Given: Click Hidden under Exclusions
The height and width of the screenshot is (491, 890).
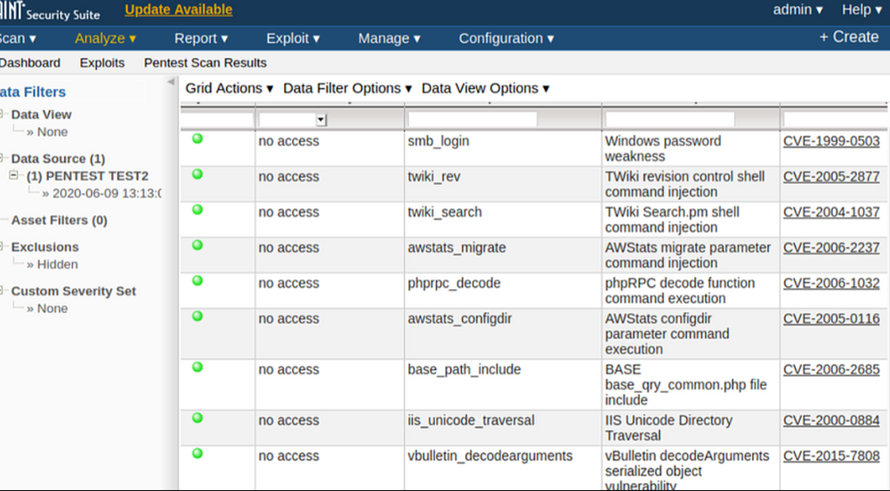Looking at the screenshot, I should click(57, 265).
